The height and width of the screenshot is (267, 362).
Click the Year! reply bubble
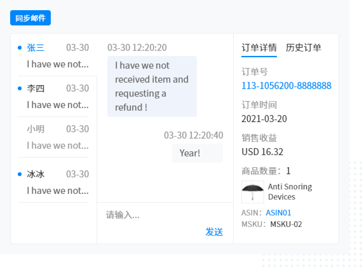coord(198,153)
